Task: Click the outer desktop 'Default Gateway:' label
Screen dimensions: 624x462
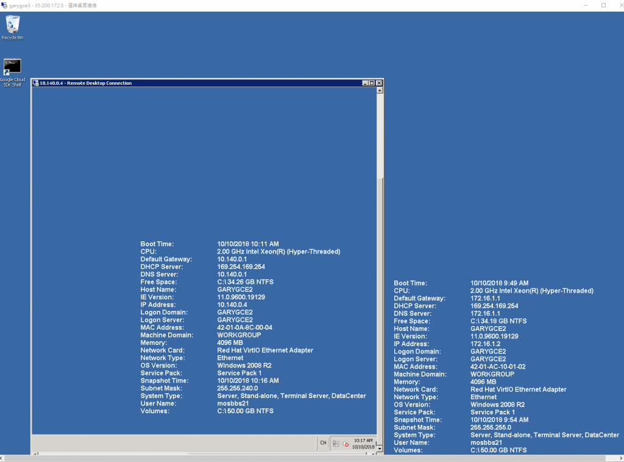Action: [x=420, y=298]
